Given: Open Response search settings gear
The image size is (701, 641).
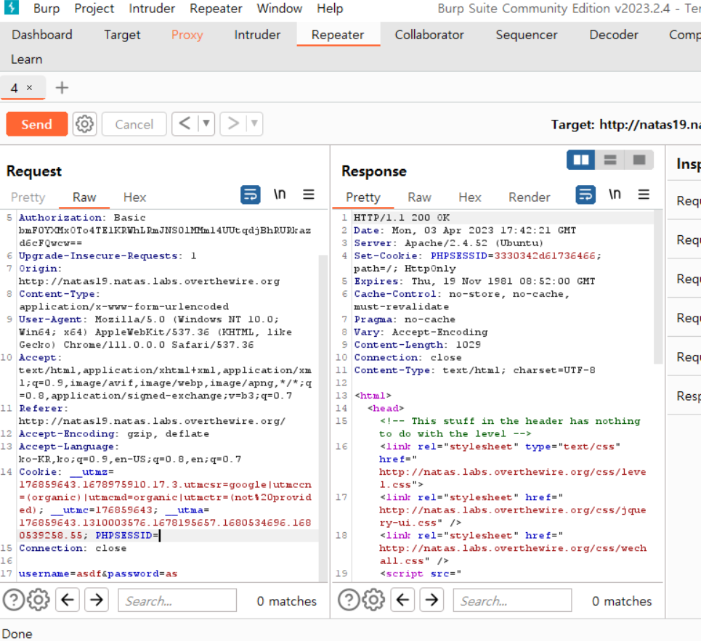Looking at the screenshot, I should [373, 600].
